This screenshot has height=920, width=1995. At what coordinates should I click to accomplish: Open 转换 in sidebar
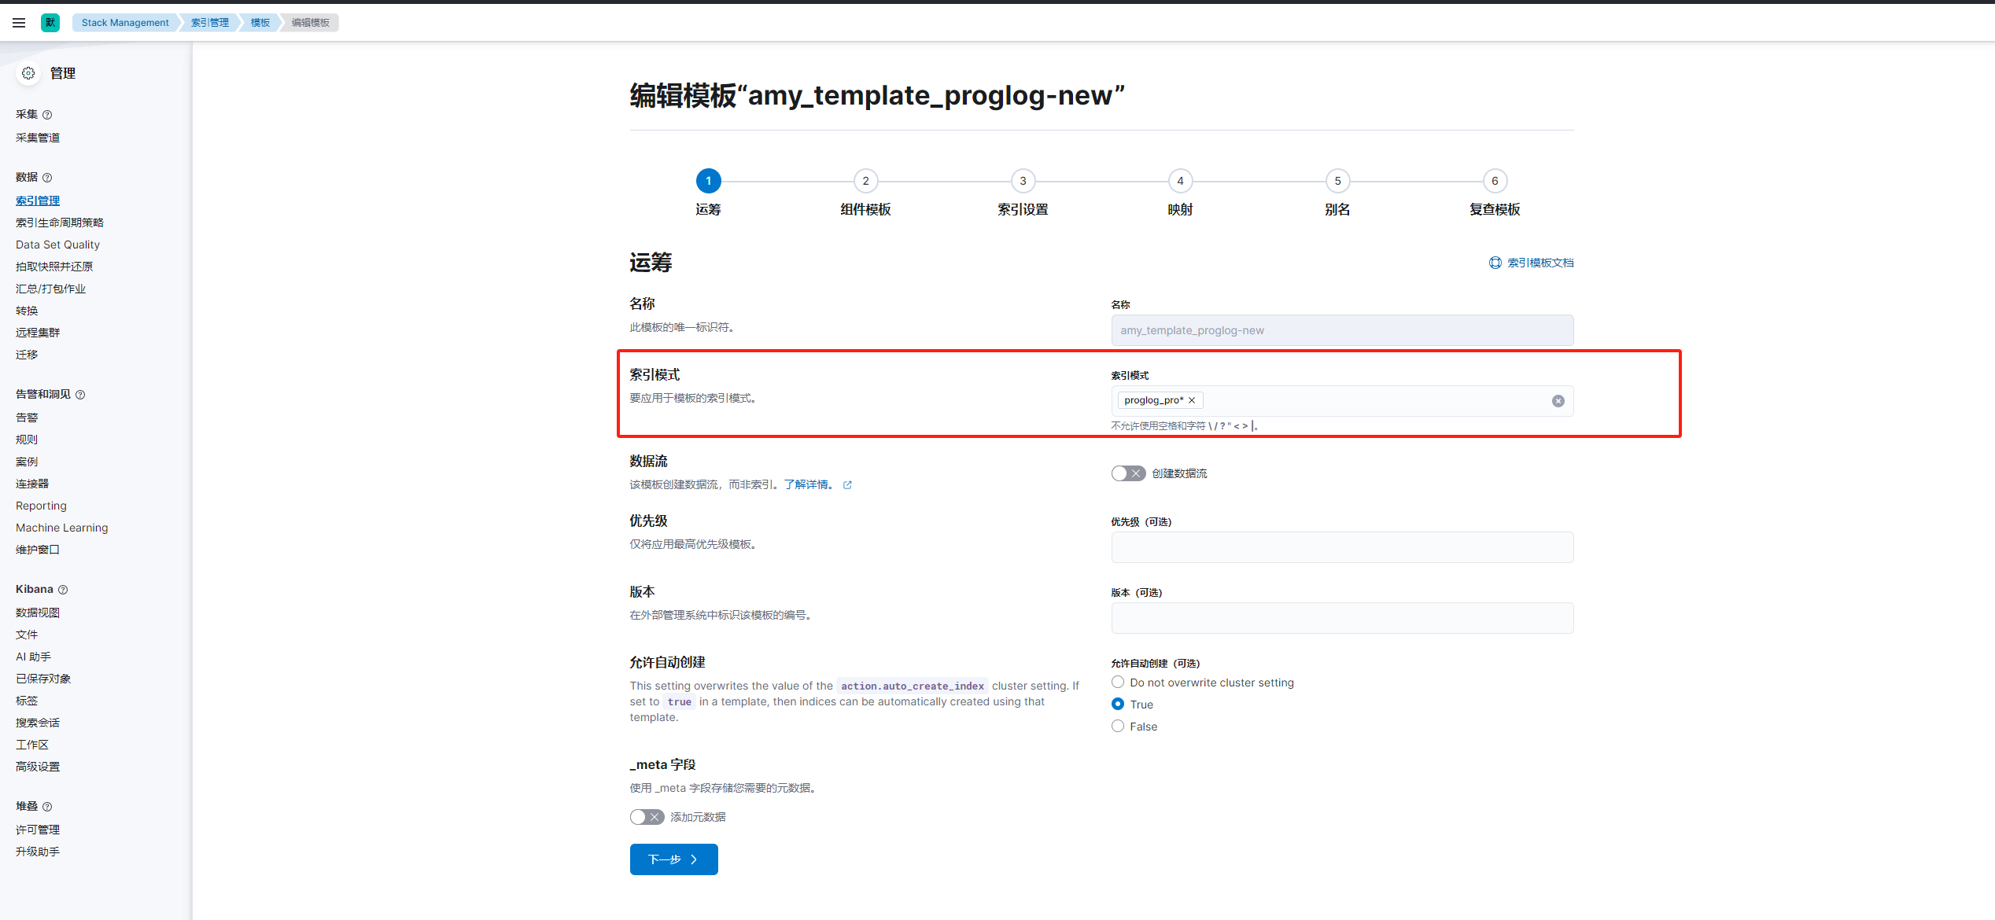pyautogui.click(x=27, y=311)
